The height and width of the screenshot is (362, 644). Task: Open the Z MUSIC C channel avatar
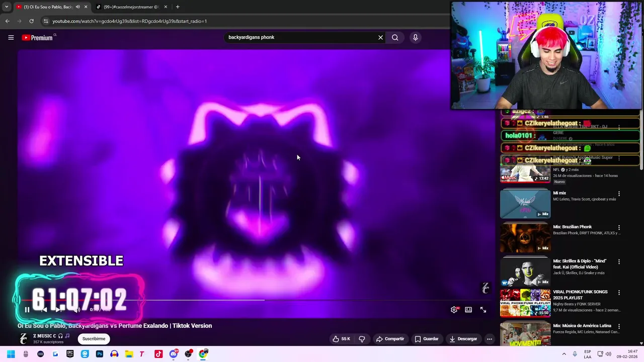[23, 339]
